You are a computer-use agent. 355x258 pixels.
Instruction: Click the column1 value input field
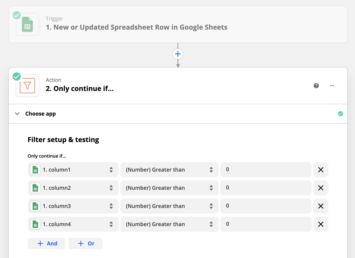click(x=265, y=170)
